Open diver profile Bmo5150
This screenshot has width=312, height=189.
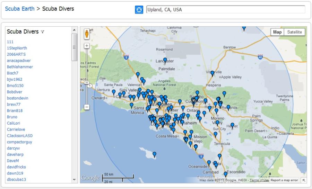click(15, 85)
